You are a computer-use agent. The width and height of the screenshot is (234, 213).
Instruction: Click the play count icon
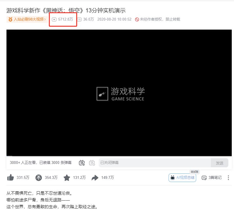(54, 19)
